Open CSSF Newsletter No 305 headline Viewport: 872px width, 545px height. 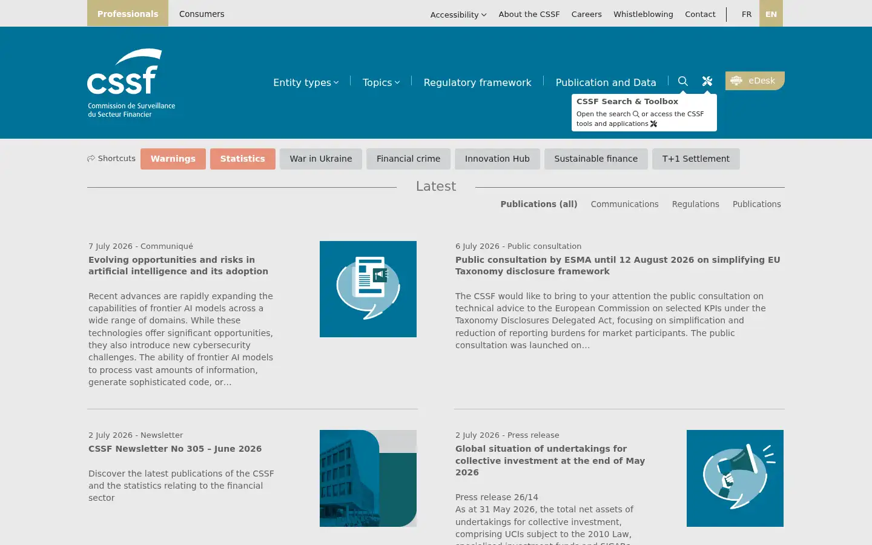[x=175, y=449]
